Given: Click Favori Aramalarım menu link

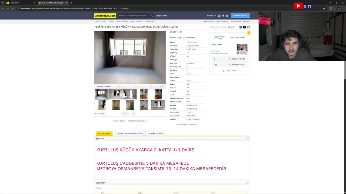Looking at the screenshot, I should click(222, 21).
